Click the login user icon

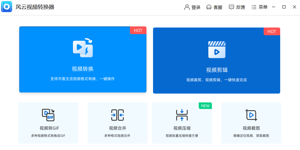(187, 7)
